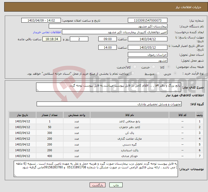This screenshot has width=208, height=192.
Task: Click the 14:00 validity time field
Action: point(108,47)
